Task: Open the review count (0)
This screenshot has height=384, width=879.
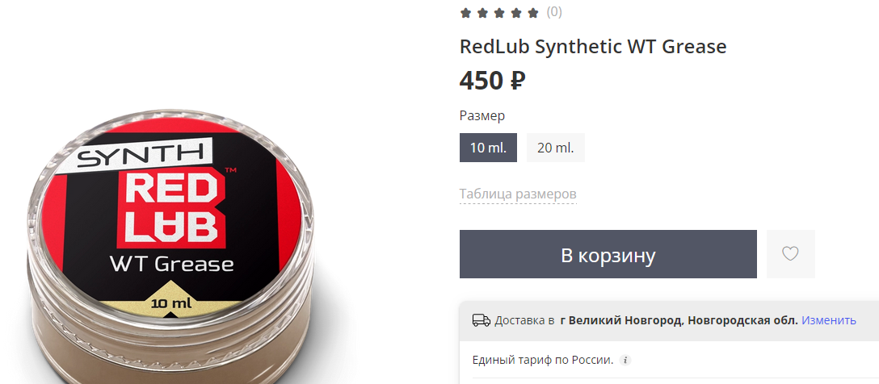Action: 554,12
